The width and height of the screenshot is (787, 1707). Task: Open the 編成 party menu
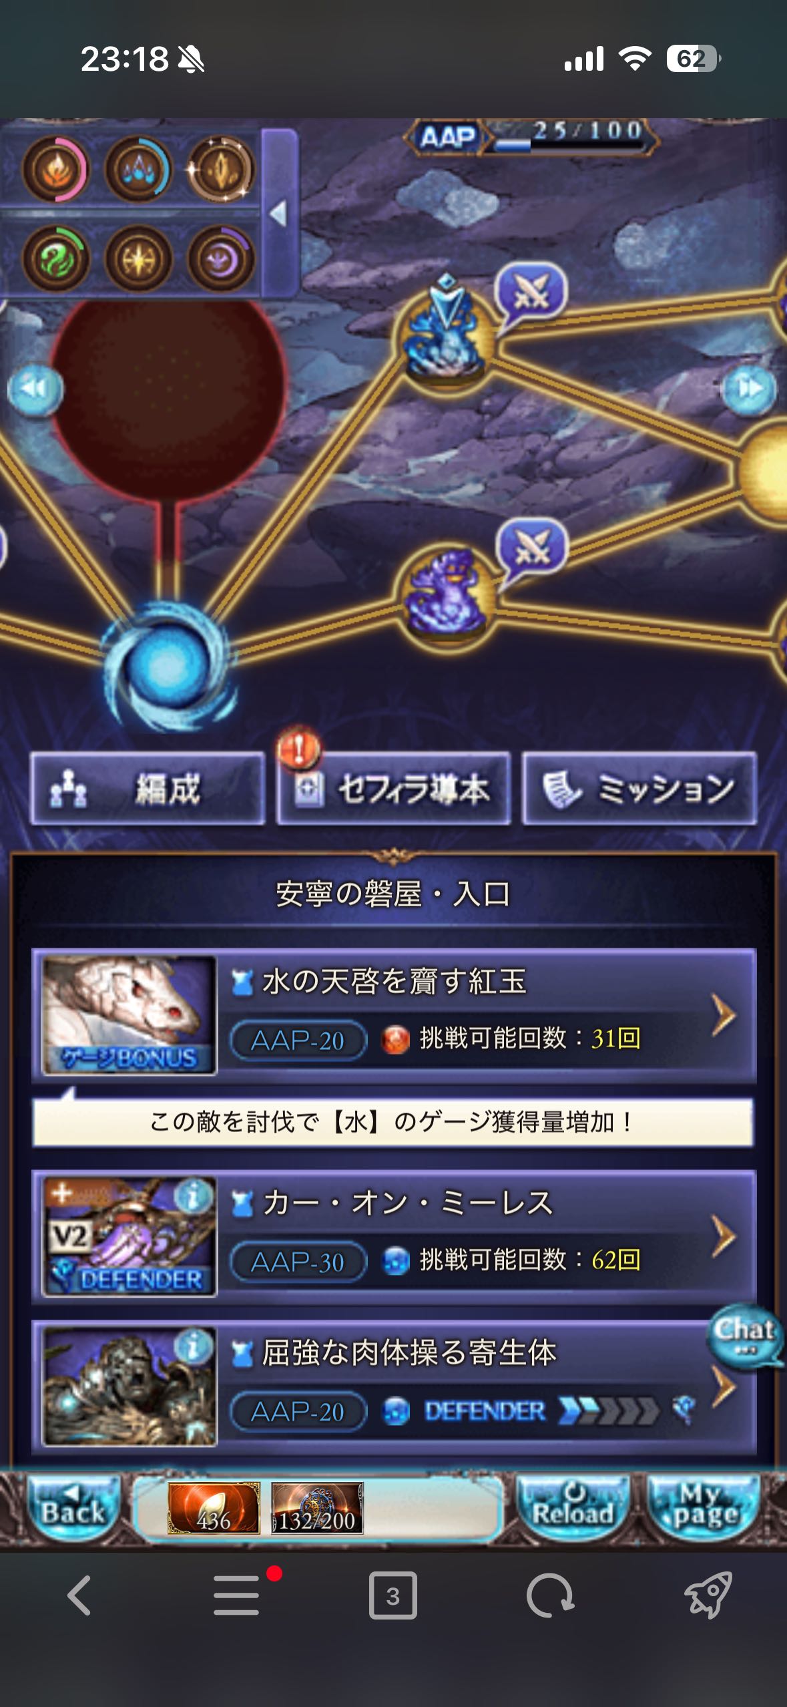[x=148, y=789]
